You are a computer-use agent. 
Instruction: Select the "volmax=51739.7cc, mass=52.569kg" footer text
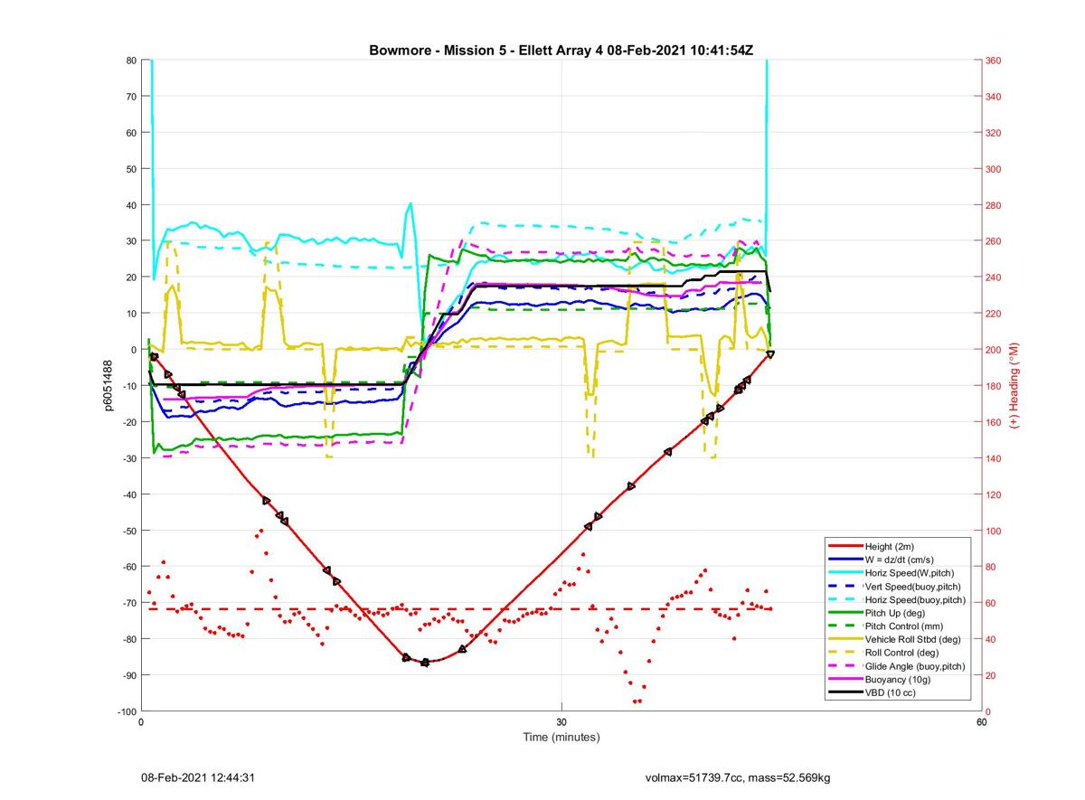(x=738, y=777)
